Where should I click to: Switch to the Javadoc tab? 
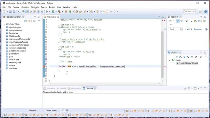[62, 88]
